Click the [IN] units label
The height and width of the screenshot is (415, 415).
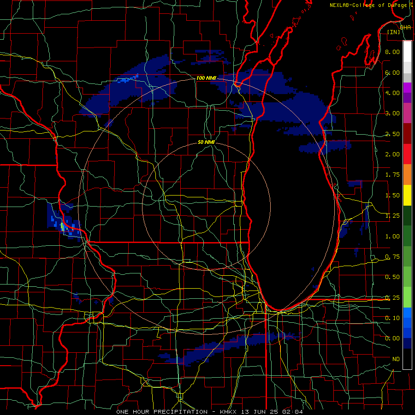[394, 32]
